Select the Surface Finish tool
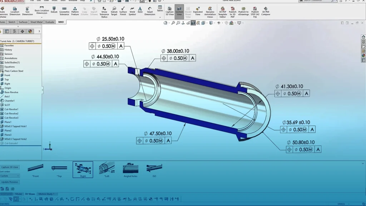This screenshot has width=366, height=206. click(123, 11)
